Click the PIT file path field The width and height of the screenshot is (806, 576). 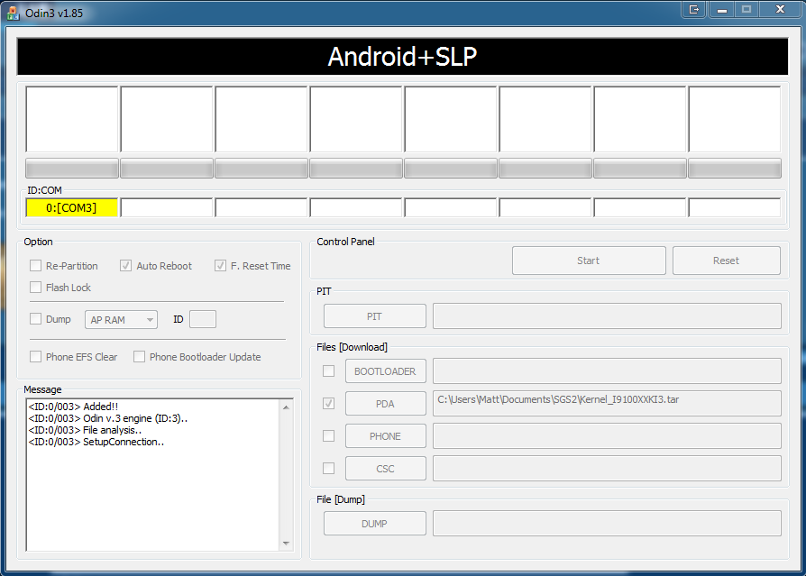tap(607, 316)
